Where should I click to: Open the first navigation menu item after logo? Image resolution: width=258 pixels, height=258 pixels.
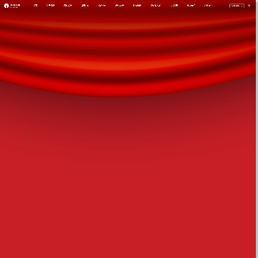(36, 6)
